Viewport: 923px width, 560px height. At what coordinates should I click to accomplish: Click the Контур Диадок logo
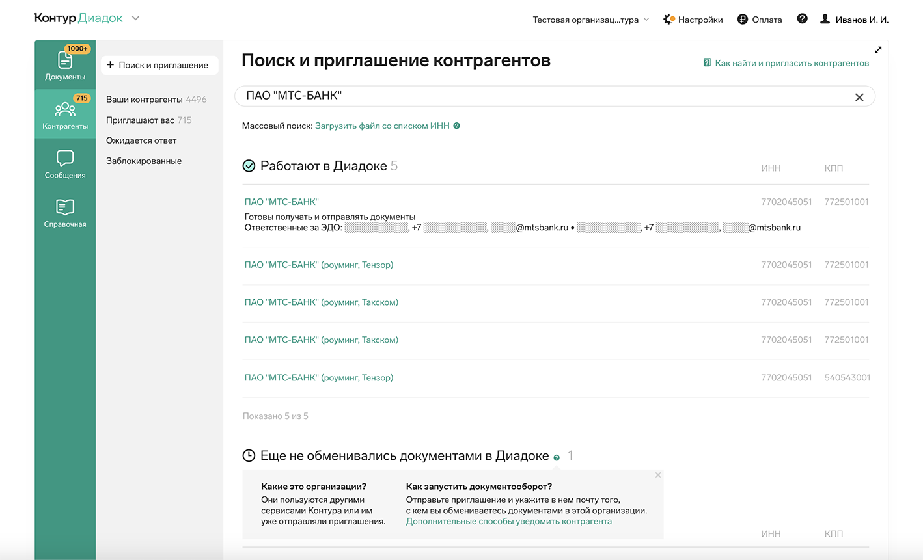pos(78,18)
